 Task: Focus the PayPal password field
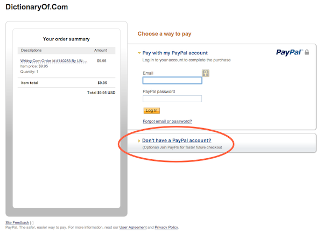pos(172,98)
